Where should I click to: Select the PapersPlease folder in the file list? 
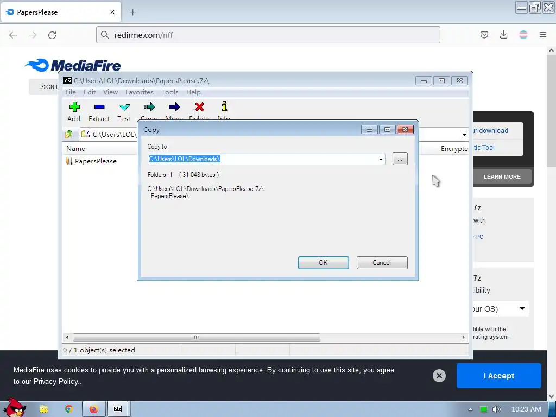pos(91,161)
